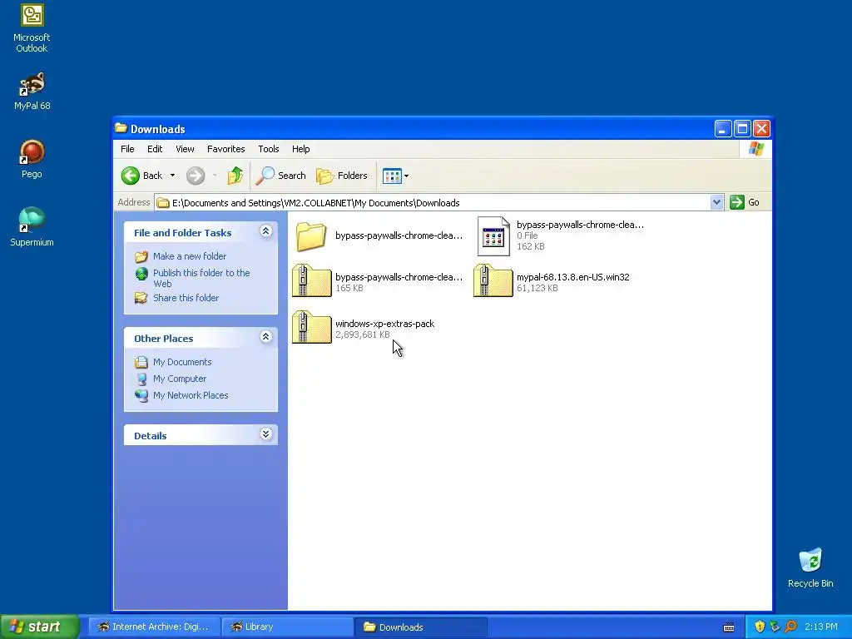Click the on-screen keyboard taskbar icon
This screenshot has height=639, width=852.
(x=729, y=627)
